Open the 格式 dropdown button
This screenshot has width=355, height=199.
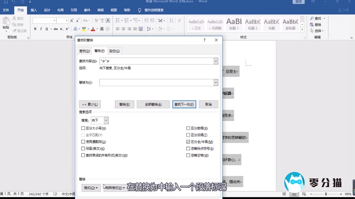(x=91, y=188)
